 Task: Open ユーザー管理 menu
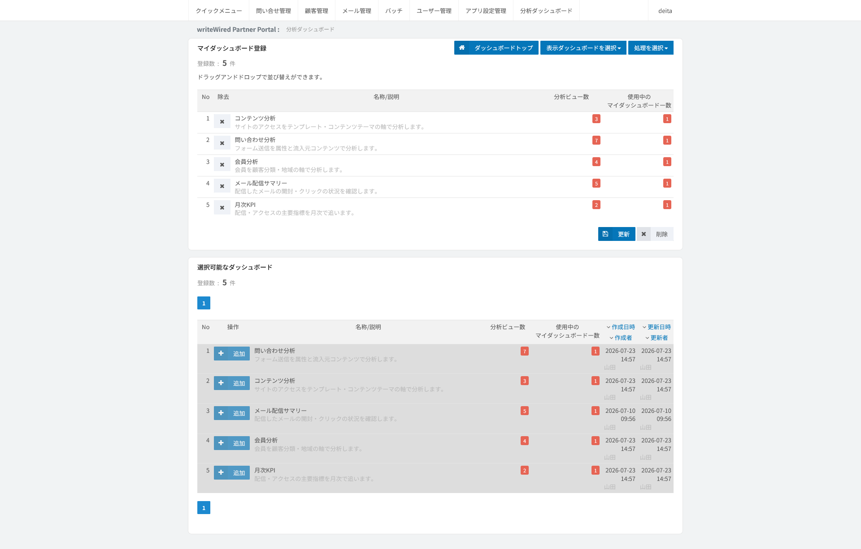tap(434, 11)
